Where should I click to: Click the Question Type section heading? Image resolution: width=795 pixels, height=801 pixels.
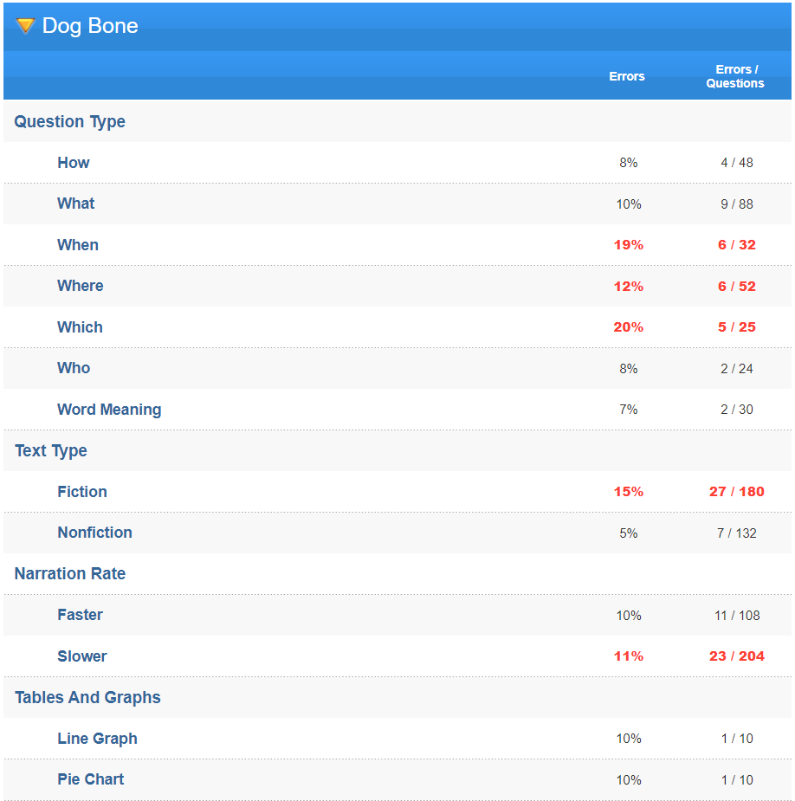70,122
